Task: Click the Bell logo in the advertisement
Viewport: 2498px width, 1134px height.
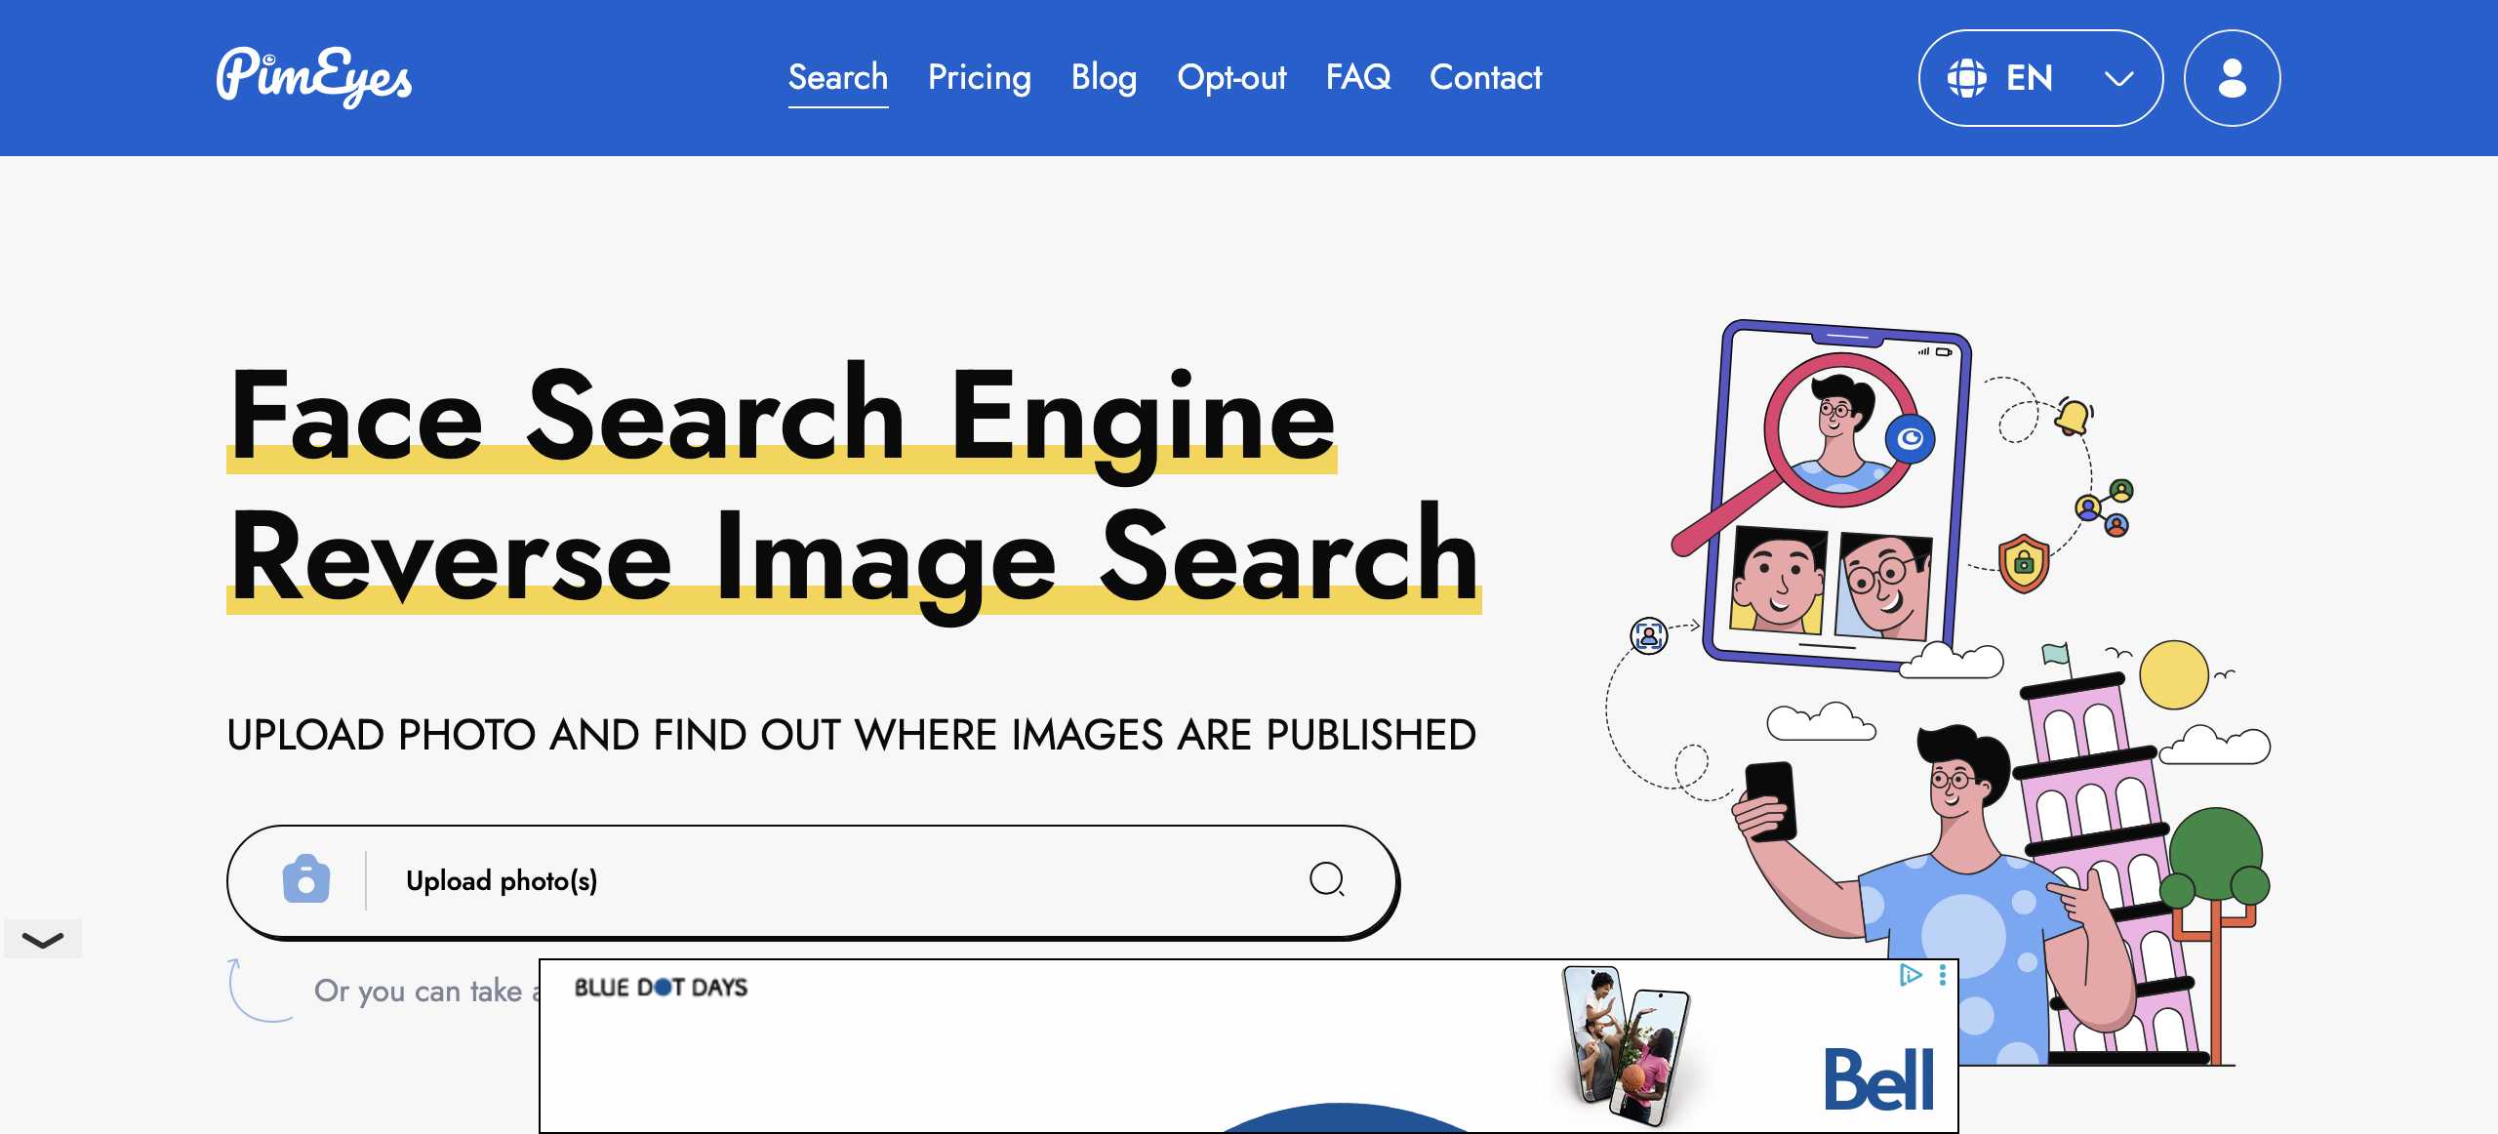Action: click(1878, 1079)
